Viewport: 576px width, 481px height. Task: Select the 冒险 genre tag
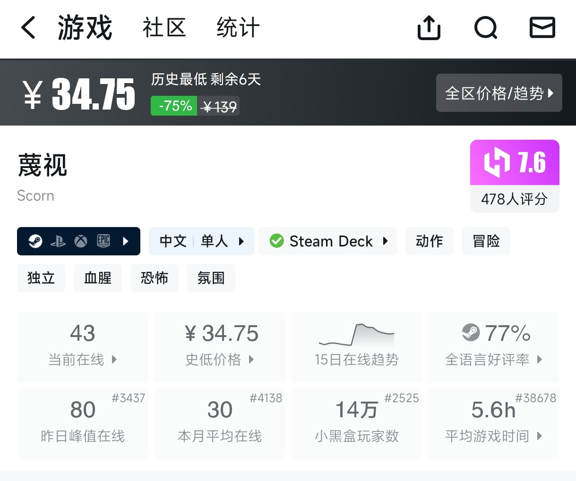coord(486,241)
